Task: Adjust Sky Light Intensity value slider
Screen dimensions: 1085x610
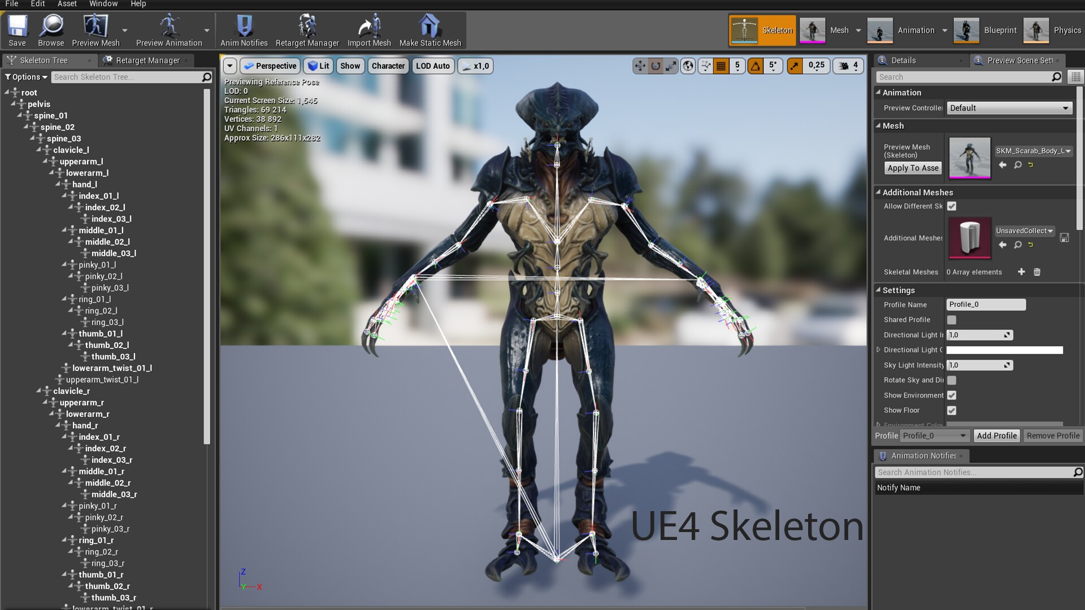Action: click(979, 365)
